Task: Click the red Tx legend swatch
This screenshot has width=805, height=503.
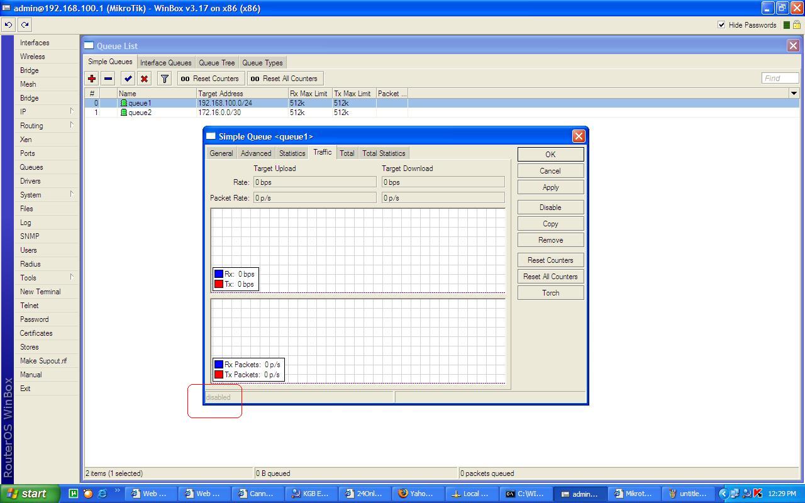Action: point(219,284)
